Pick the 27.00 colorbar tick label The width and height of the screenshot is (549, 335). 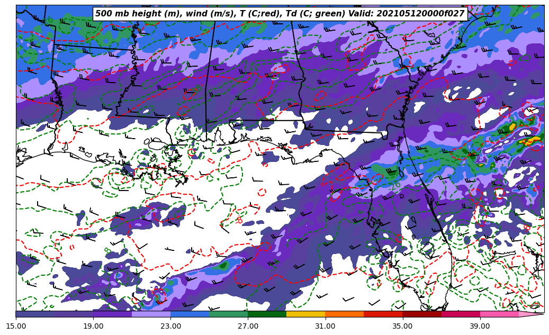click(x=248, y=326)
